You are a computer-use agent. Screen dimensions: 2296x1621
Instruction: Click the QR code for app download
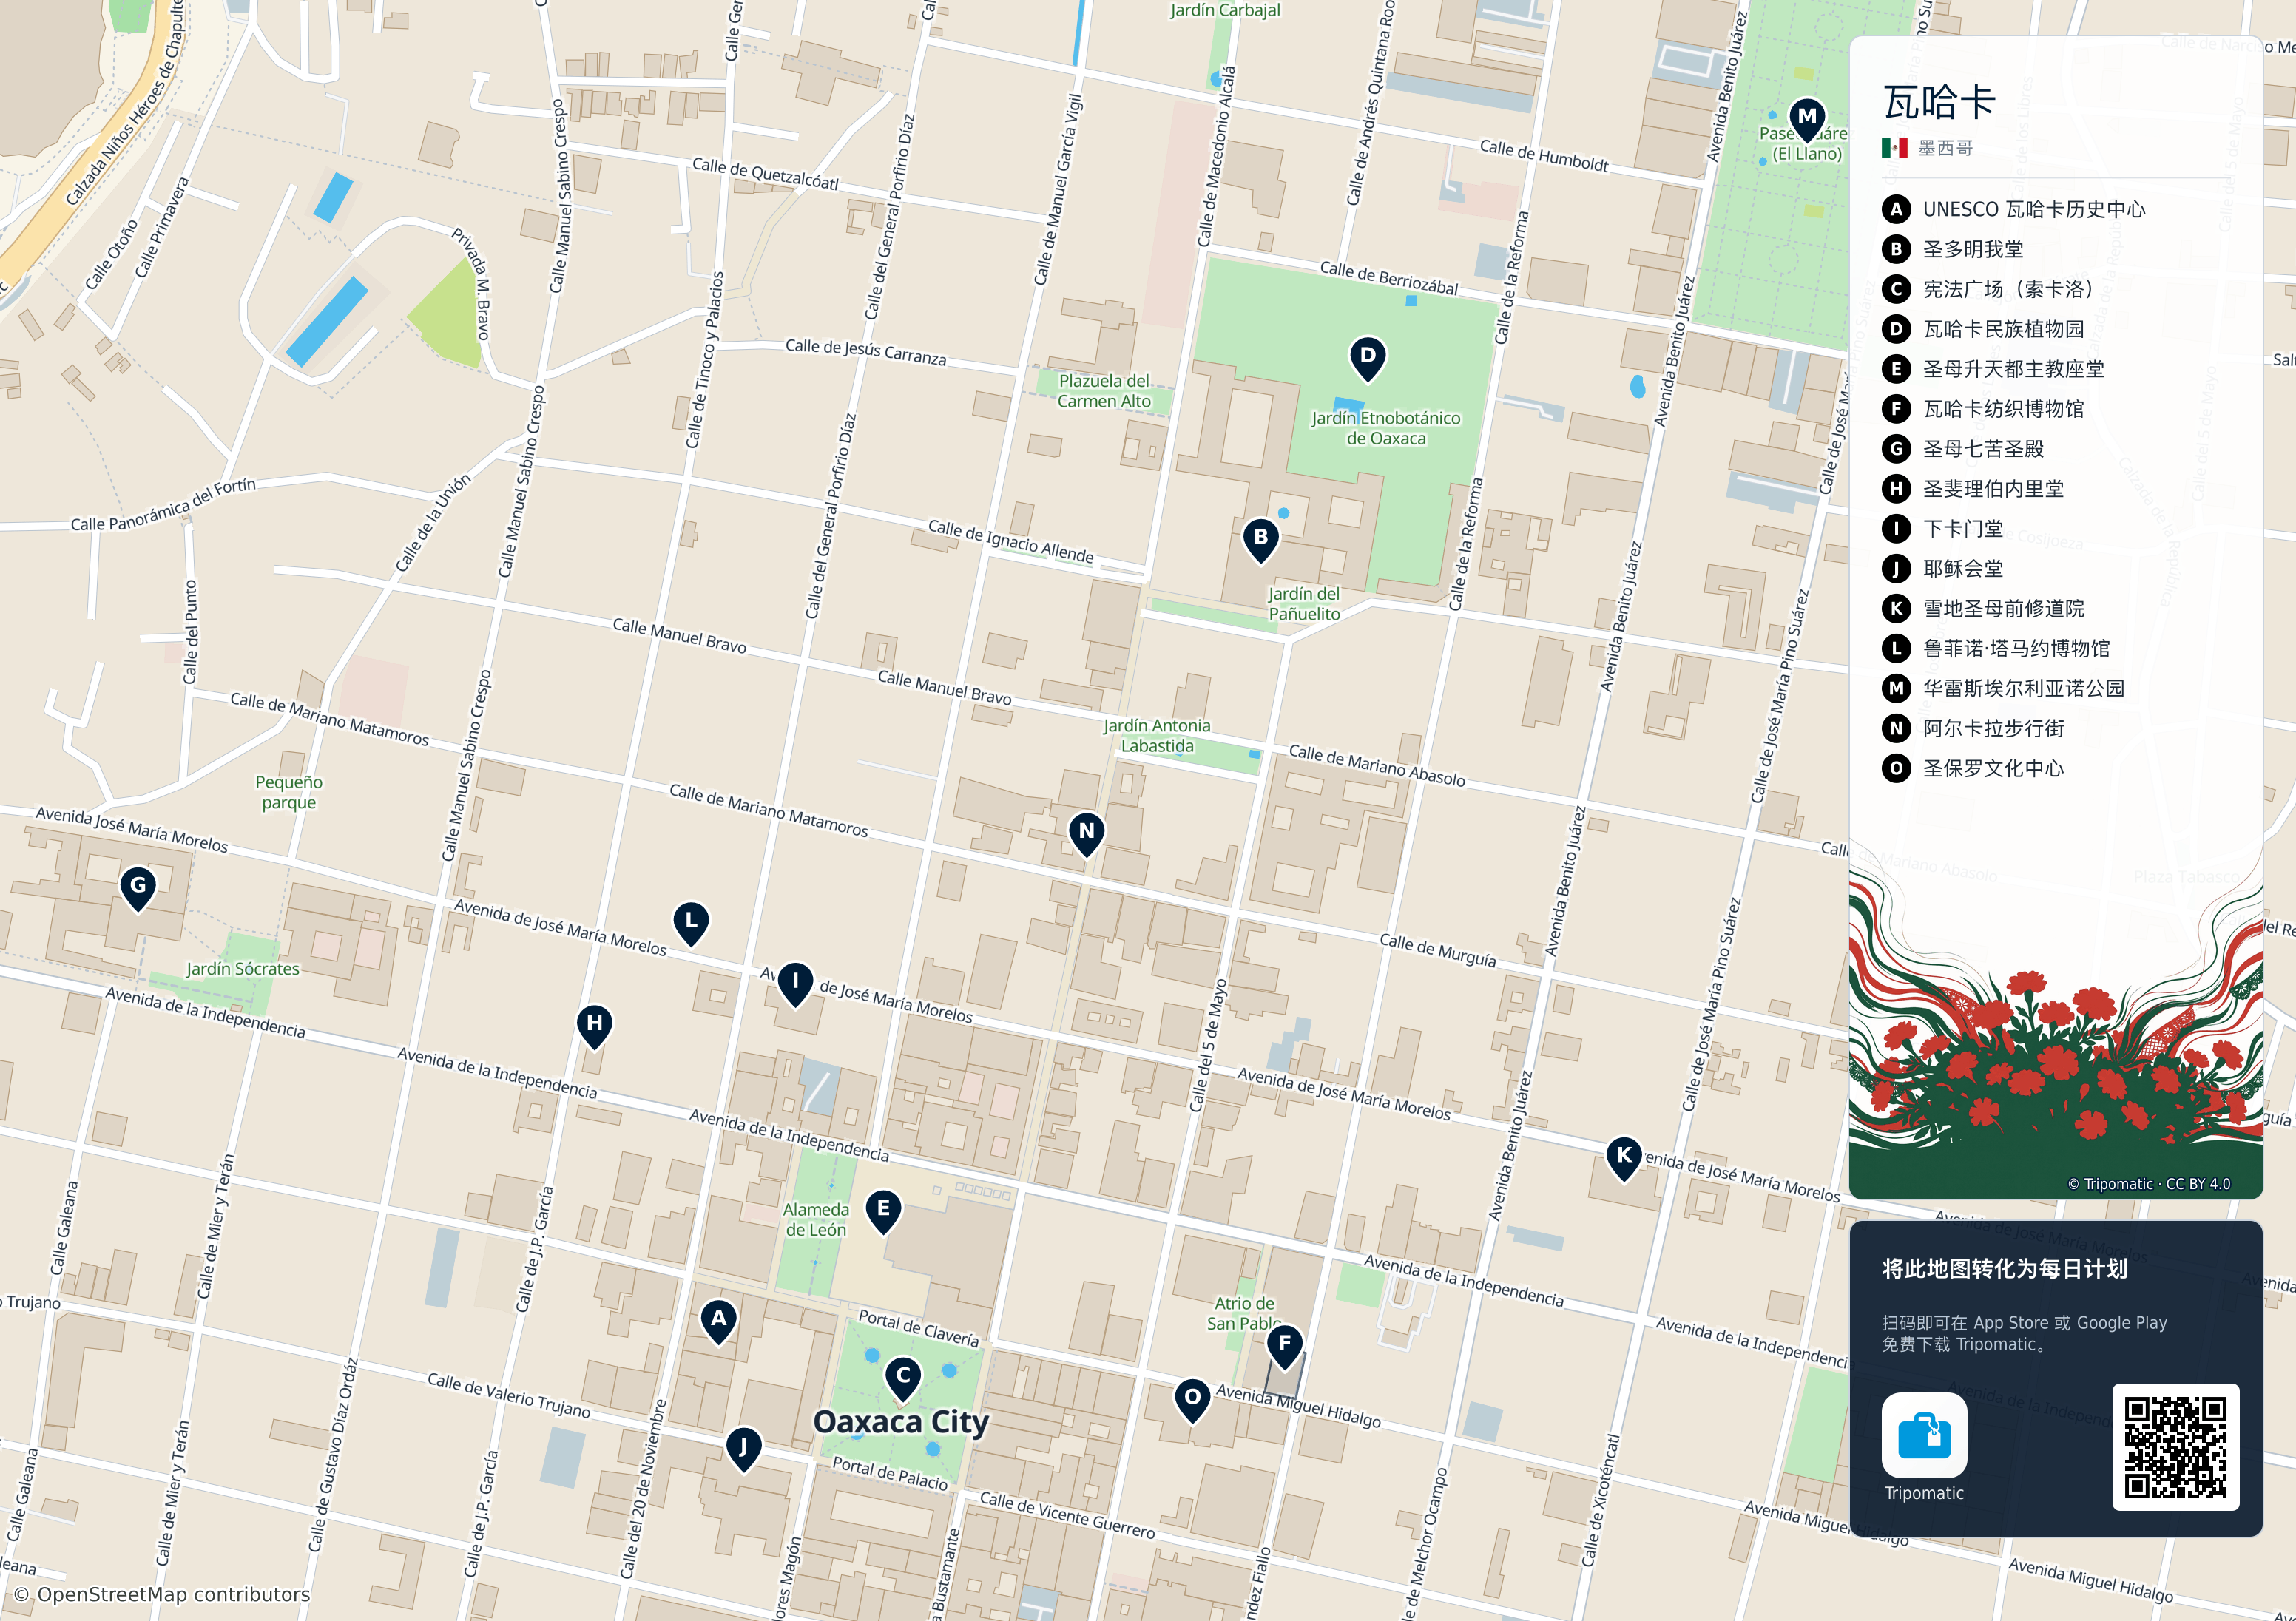tap(2175, 1447)
